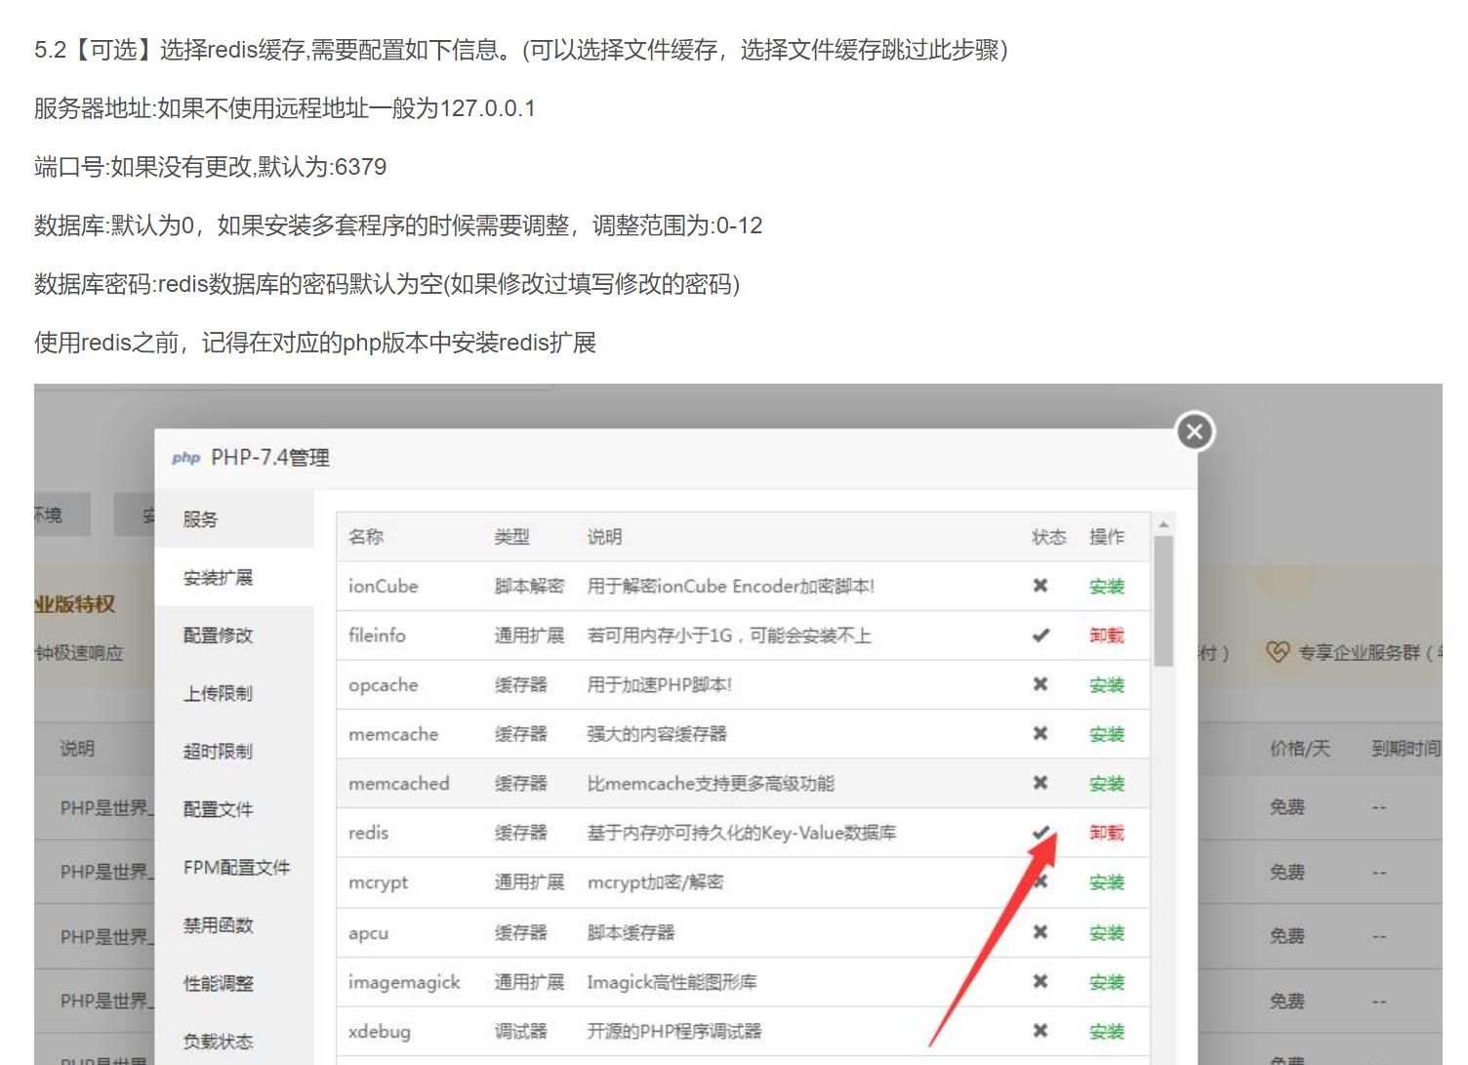Click the imagemagick status X icon
1468x1065 pixels.
[1040, 981]
